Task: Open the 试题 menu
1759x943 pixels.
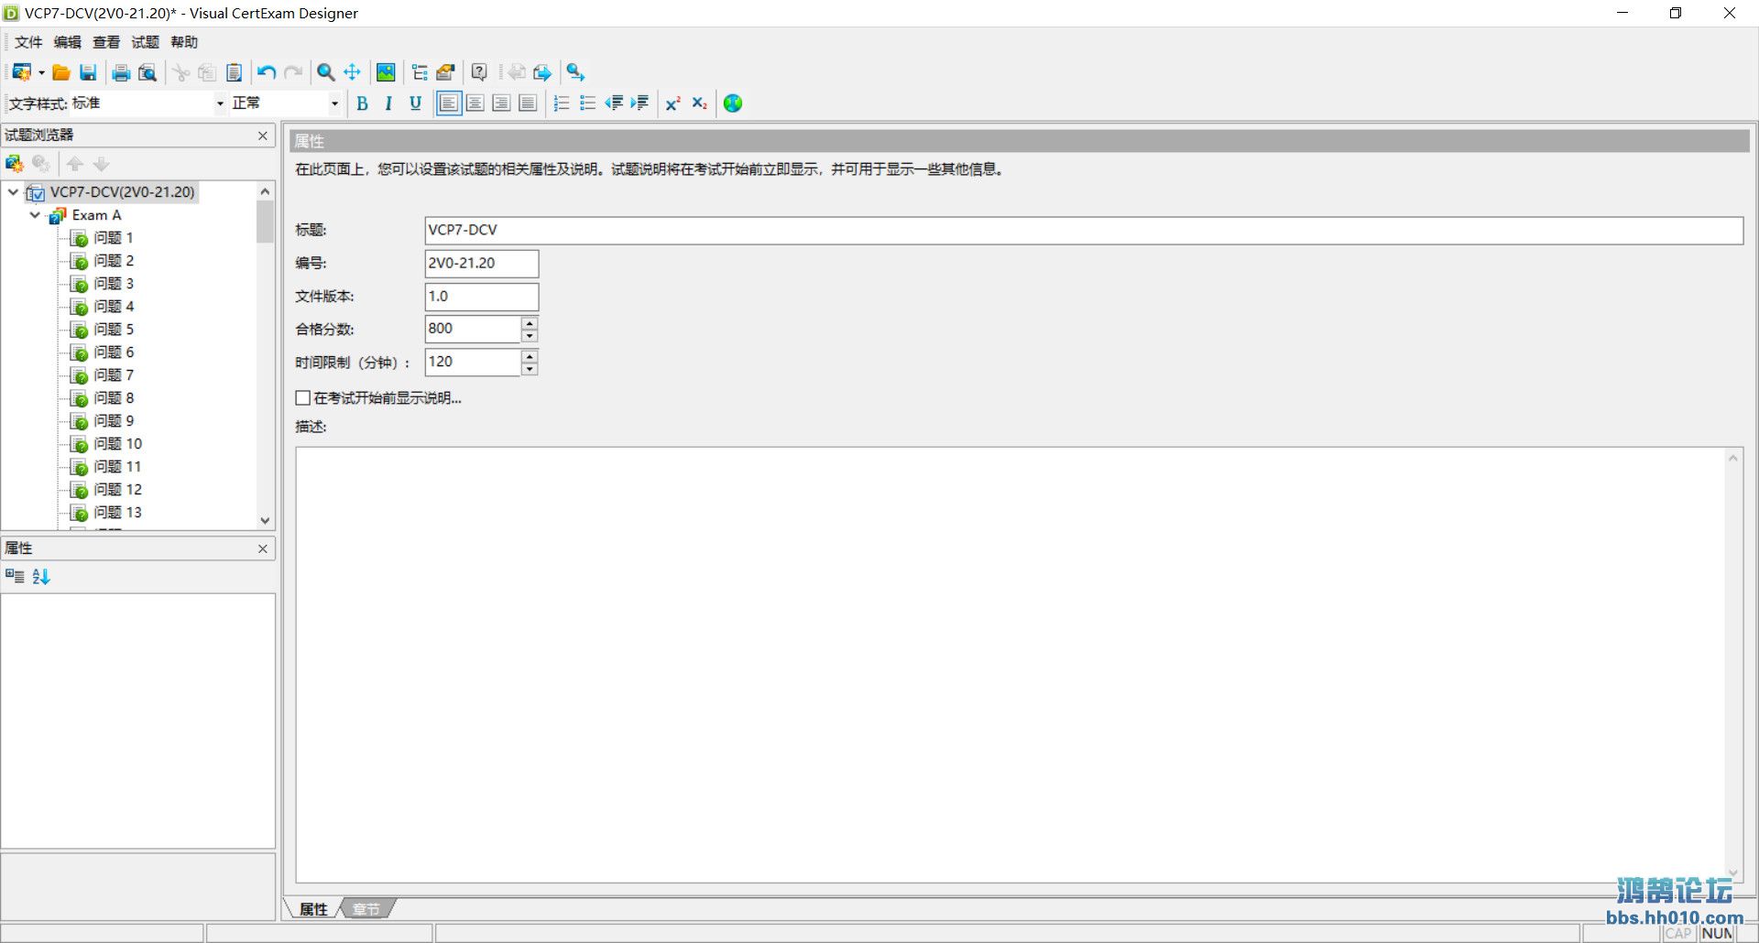Action: tap(145, 42)
